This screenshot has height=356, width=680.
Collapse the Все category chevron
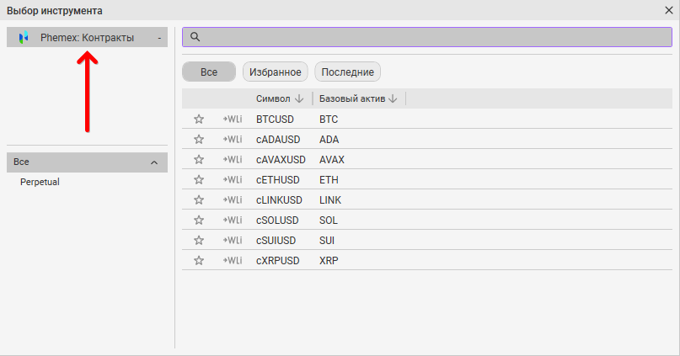[154, 162]
